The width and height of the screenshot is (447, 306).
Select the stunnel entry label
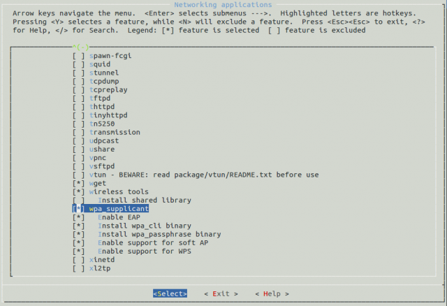click(x=104, y=73)
